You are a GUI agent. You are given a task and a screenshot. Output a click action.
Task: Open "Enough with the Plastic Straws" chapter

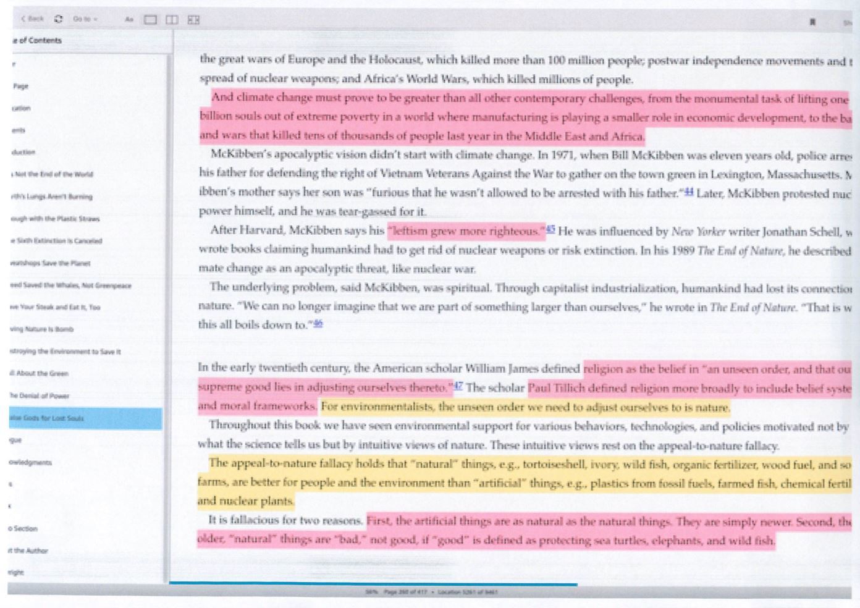coord(54,218)
